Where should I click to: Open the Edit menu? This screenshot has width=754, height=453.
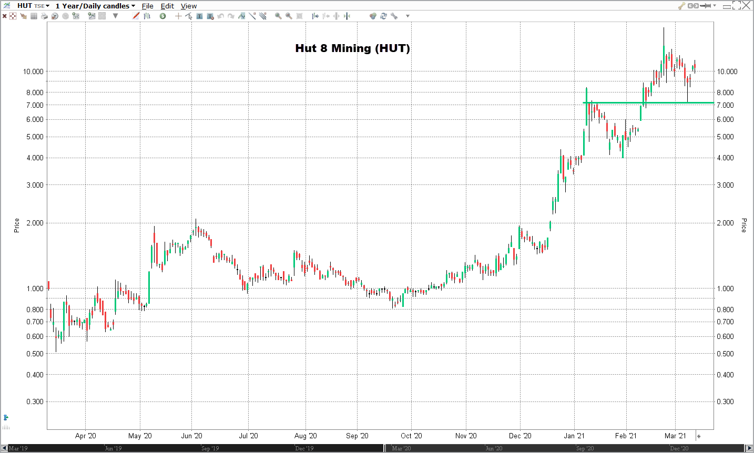(x=167, y=6)
